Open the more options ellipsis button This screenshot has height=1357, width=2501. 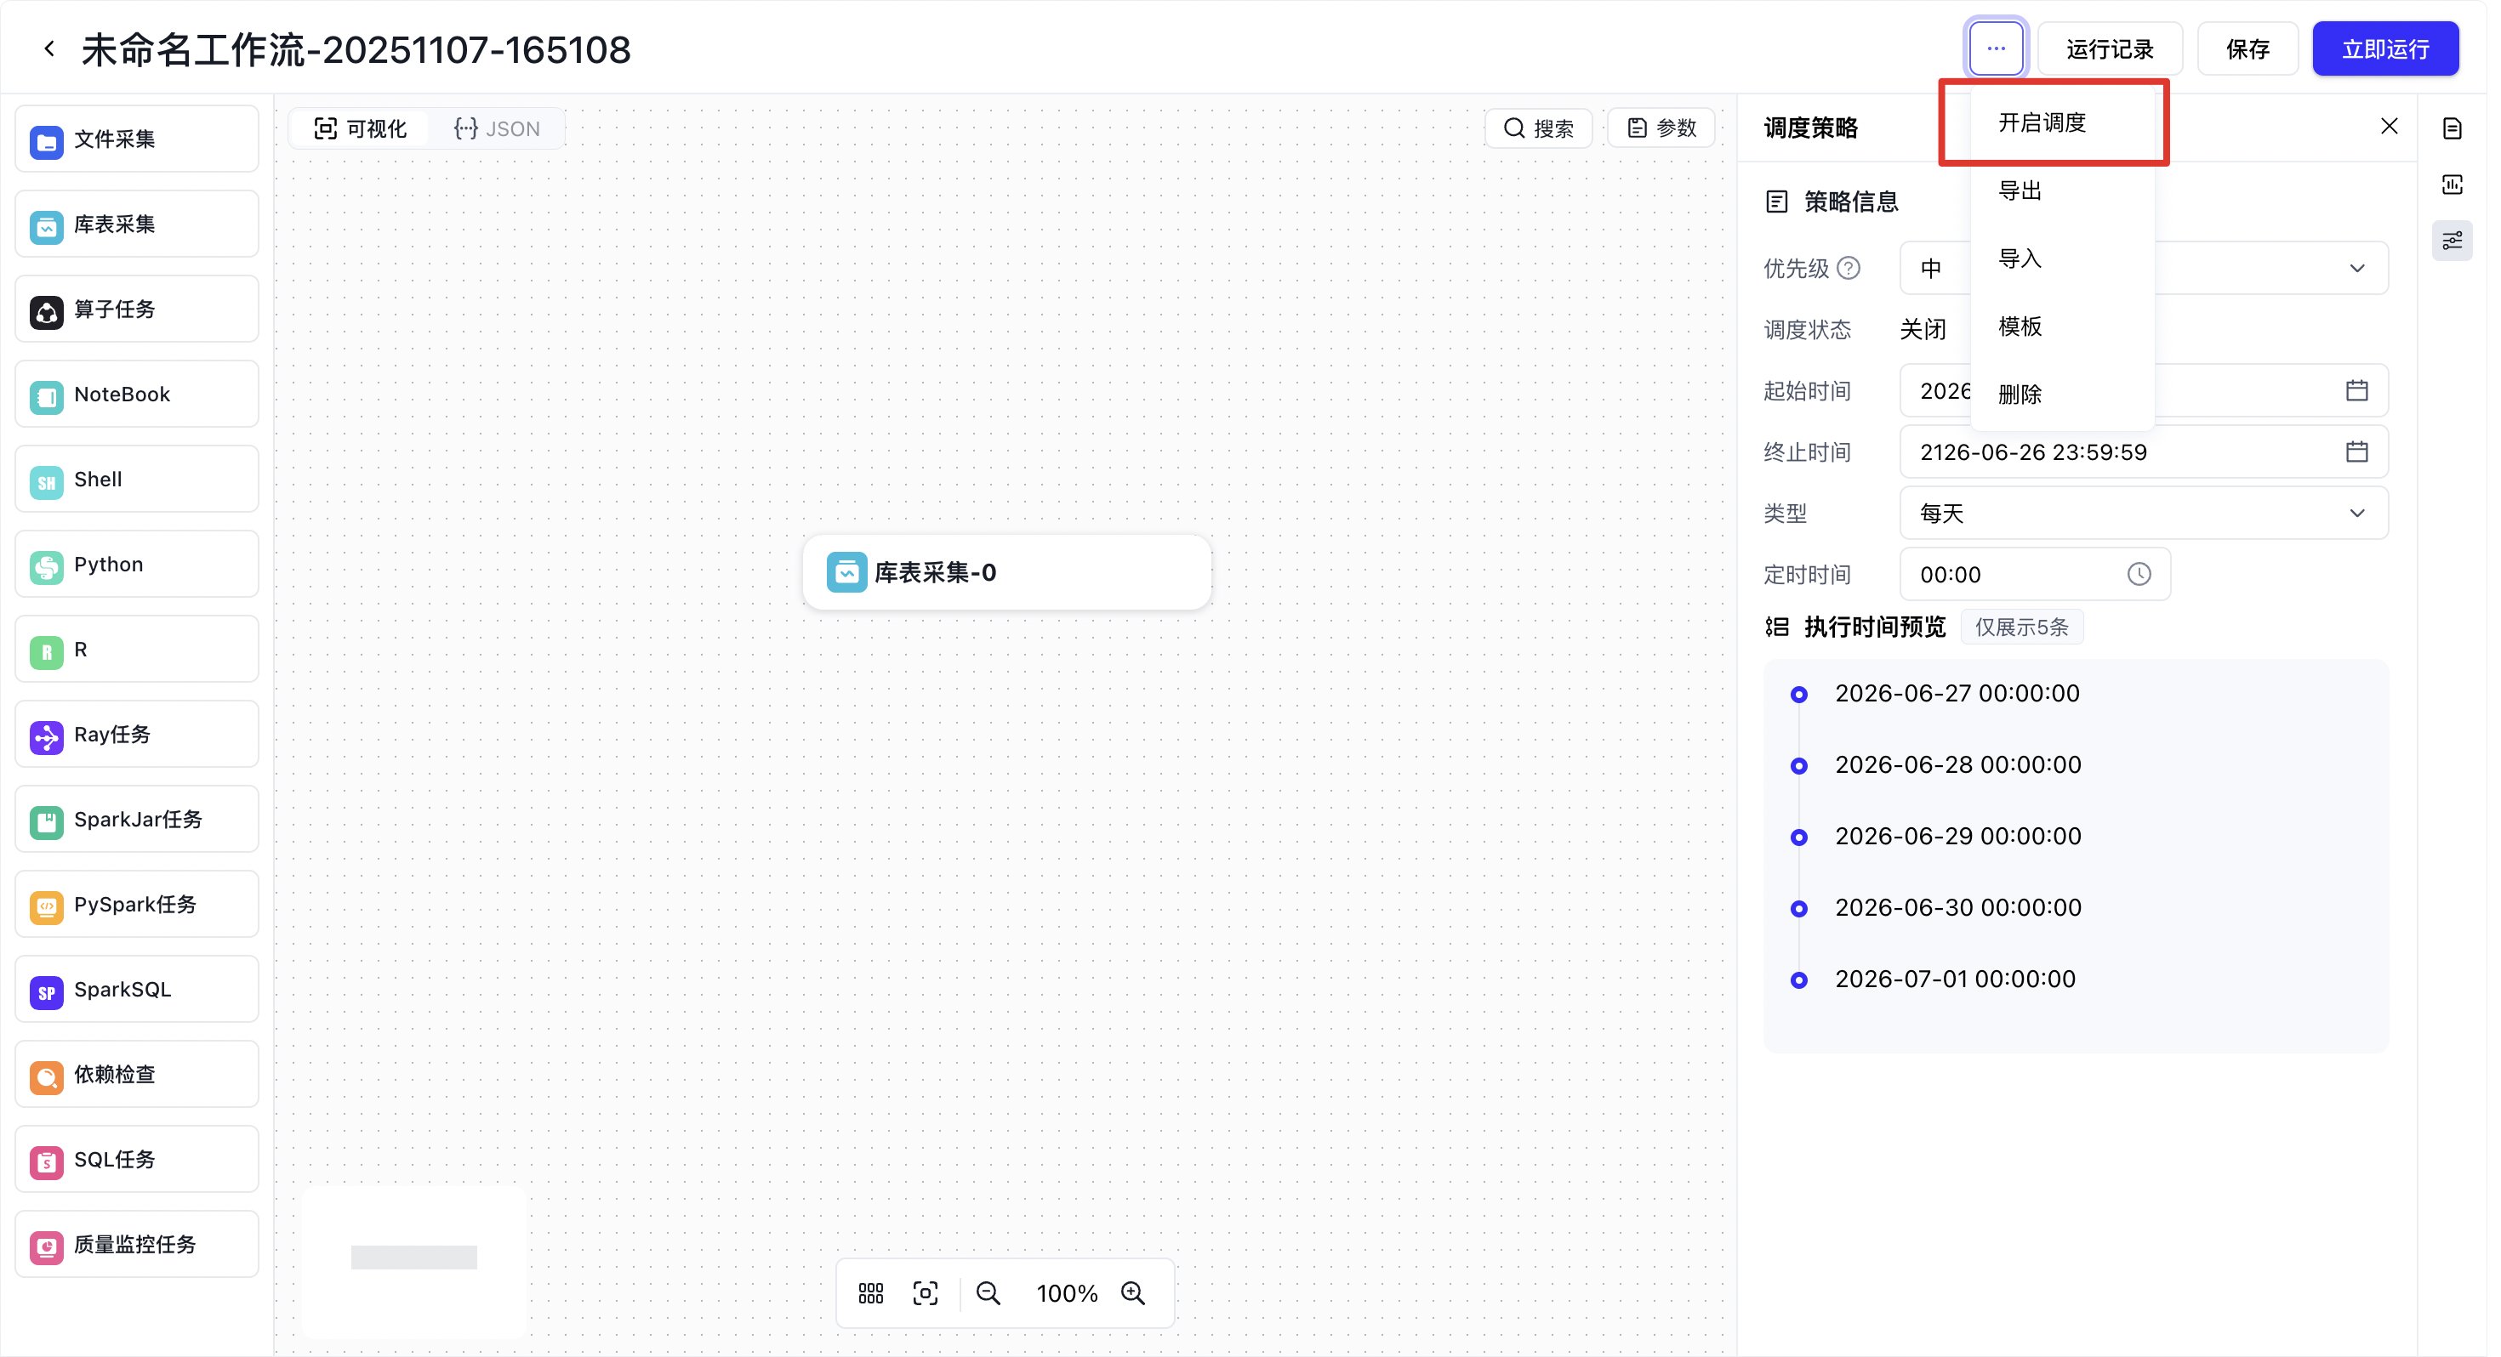pyautogui.click(x=2006, y=48)
